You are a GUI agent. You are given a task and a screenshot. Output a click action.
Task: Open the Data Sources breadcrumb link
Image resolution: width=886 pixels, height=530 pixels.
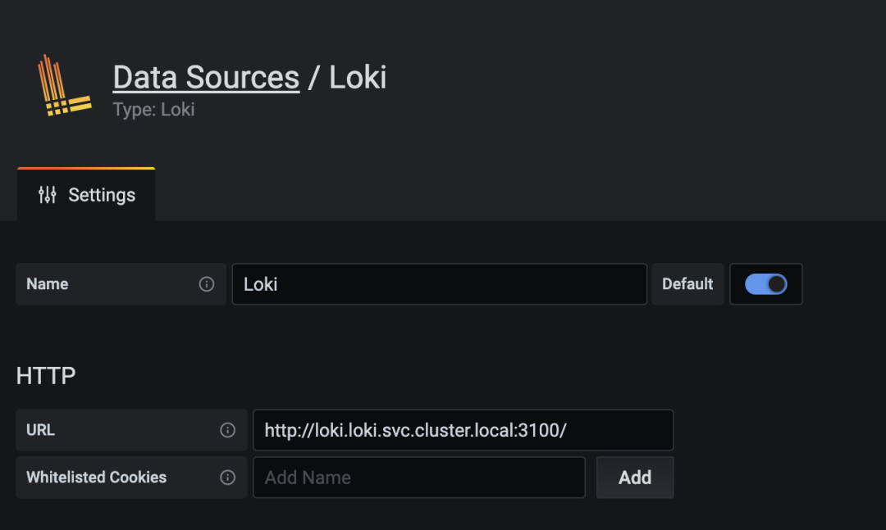coord(206,77)
